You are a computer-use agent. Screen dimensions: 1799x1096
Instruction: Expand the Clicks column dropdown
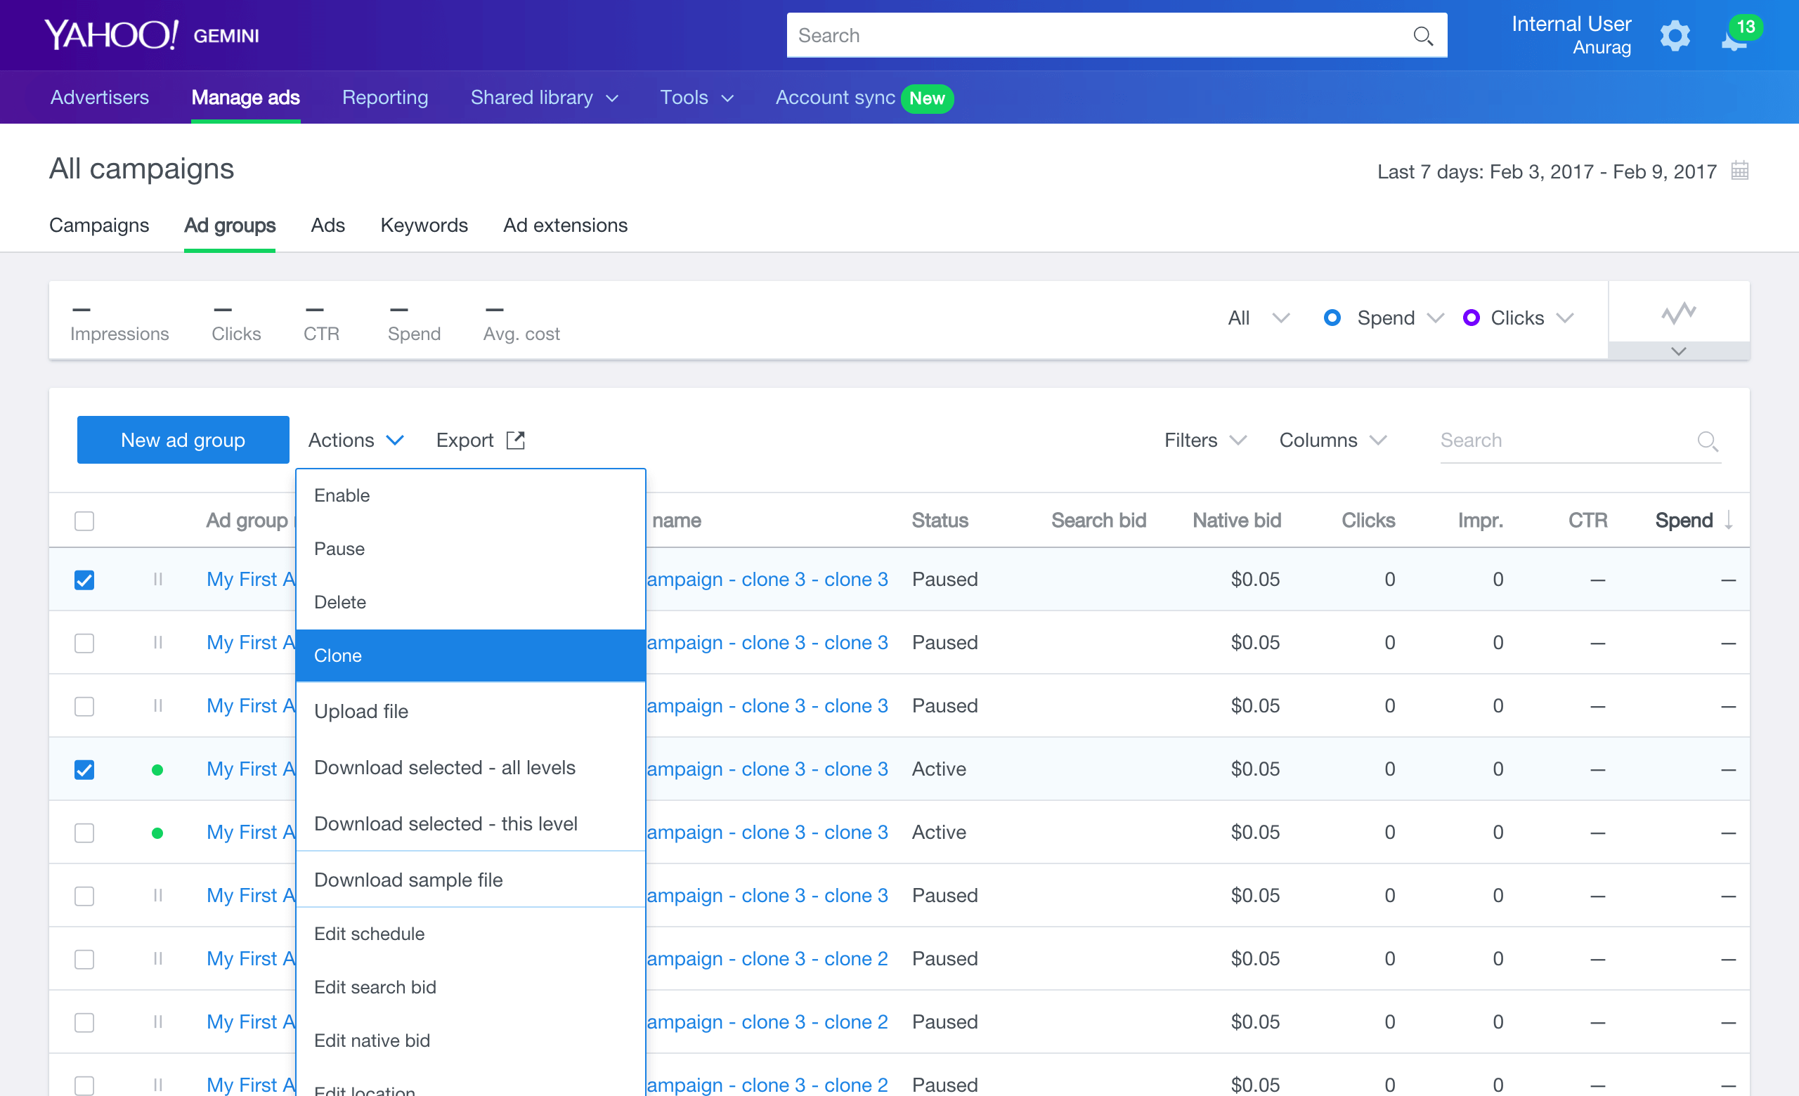(1571, 318)
